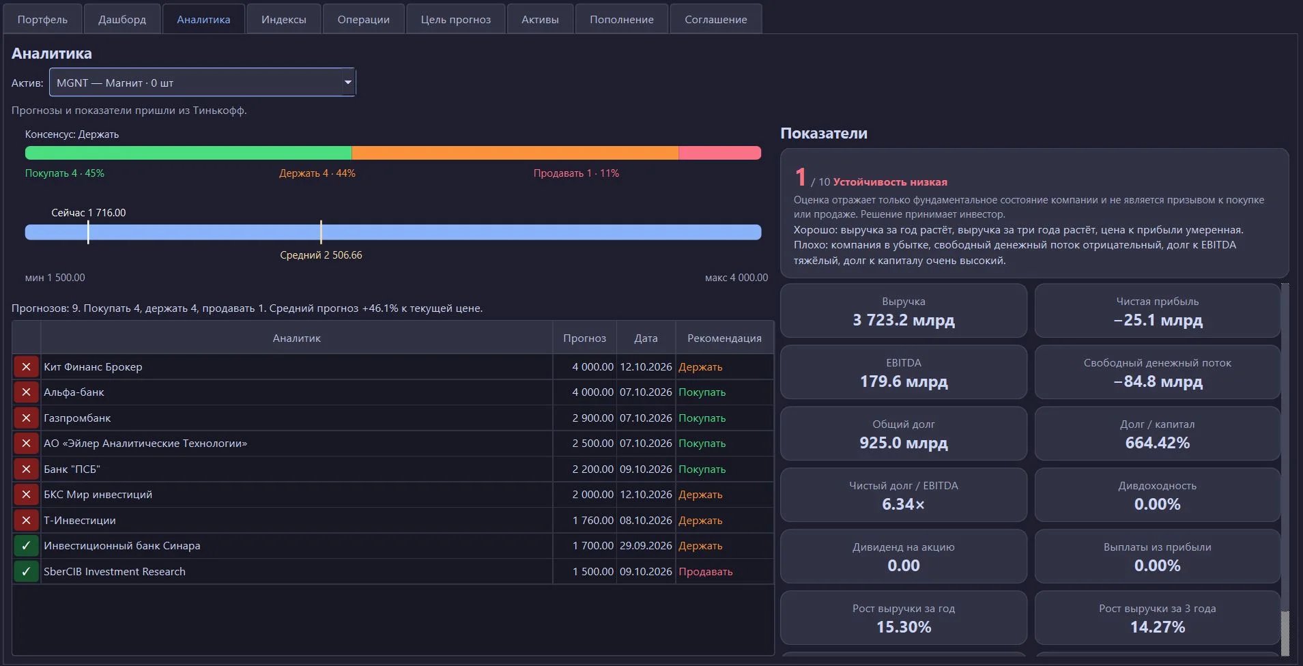Select the Общий долг 925.0 млрд card
1303x666 pixels.
(x=903, y=433)
